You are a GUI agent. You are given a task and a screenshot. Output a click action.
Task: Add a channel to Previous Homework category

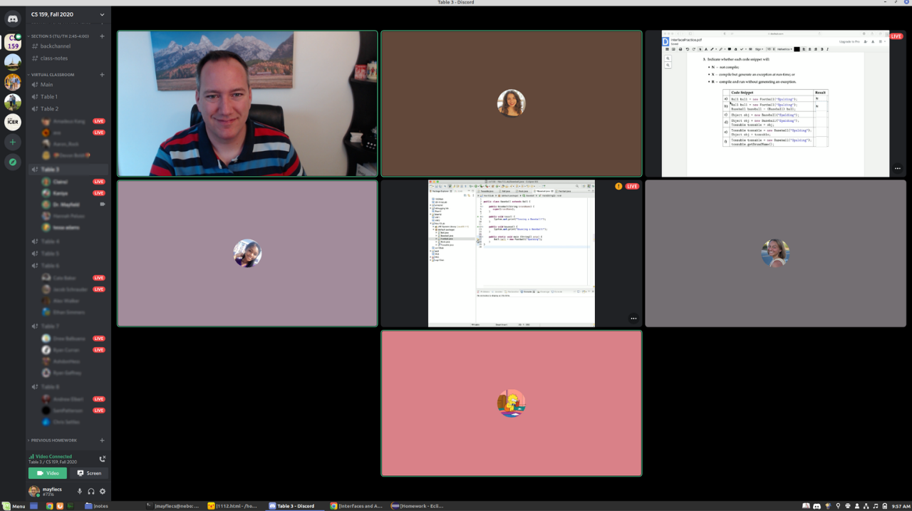click(102, 440)
